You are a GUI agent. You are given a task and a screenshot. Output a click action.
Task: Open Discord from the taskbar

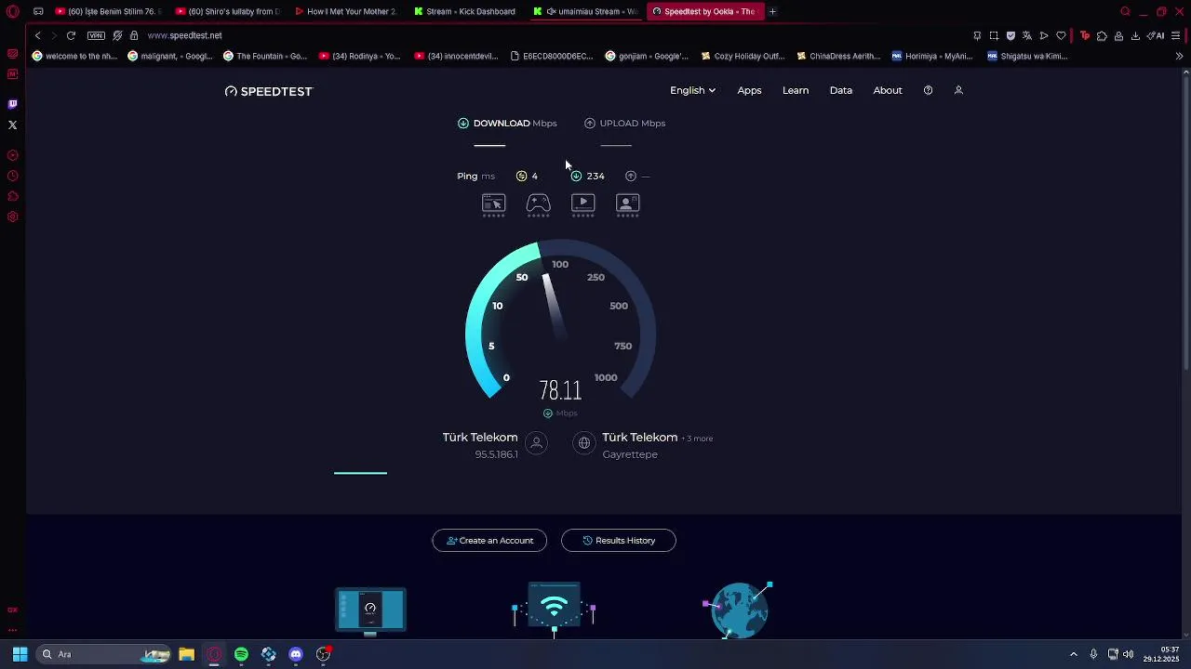[x=296, y=654]
